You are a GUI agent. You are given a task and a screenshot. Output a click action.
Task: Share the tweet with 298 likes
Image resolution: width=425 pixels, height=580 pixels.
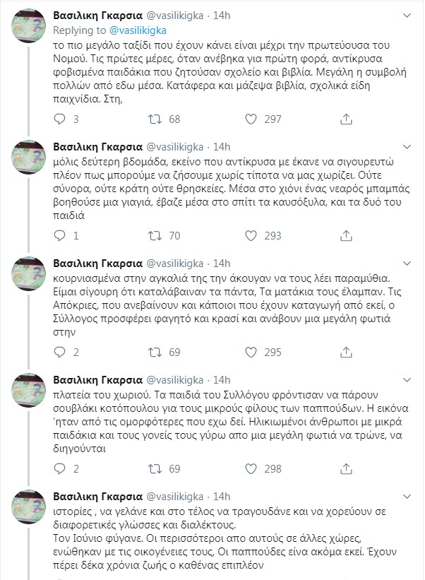tap(346, 468)
